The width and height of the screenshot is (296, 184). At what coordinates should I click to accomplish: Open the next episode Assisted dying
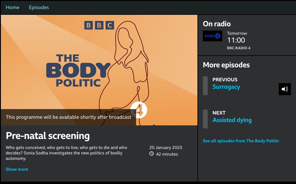tap(232, 120)
